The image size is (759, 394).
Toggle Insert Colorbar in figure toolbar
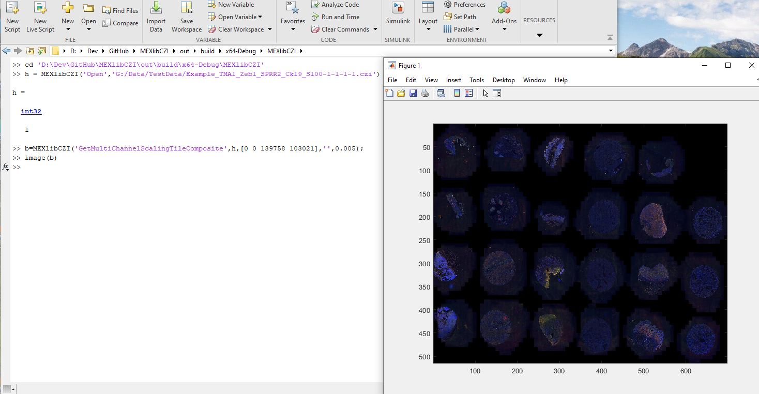click(457, 93)
